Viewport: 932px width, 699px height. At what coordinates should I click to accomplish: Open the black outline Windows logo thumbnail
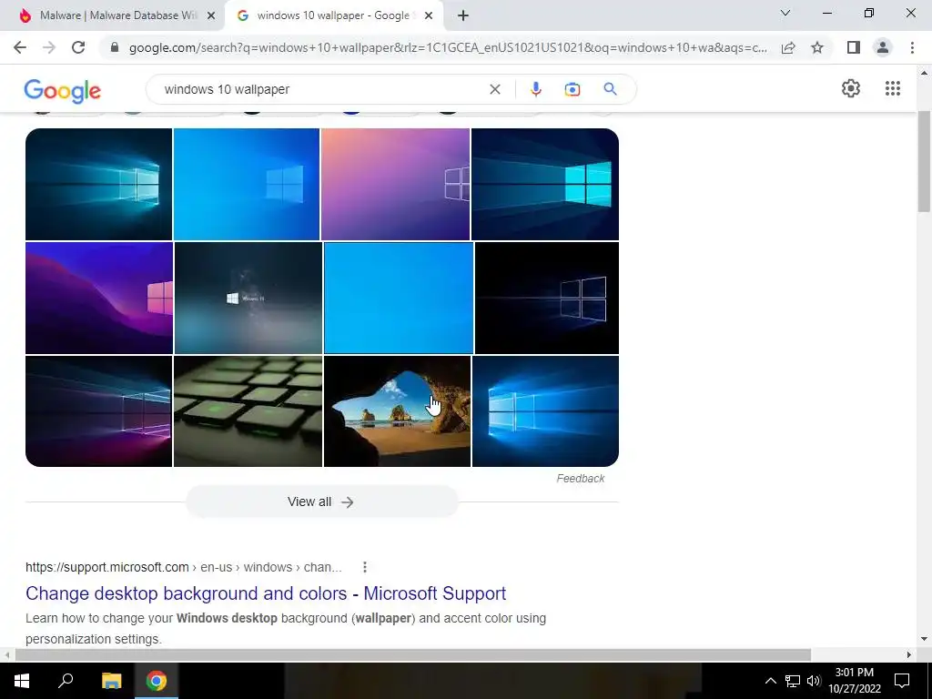pos(547,298)
